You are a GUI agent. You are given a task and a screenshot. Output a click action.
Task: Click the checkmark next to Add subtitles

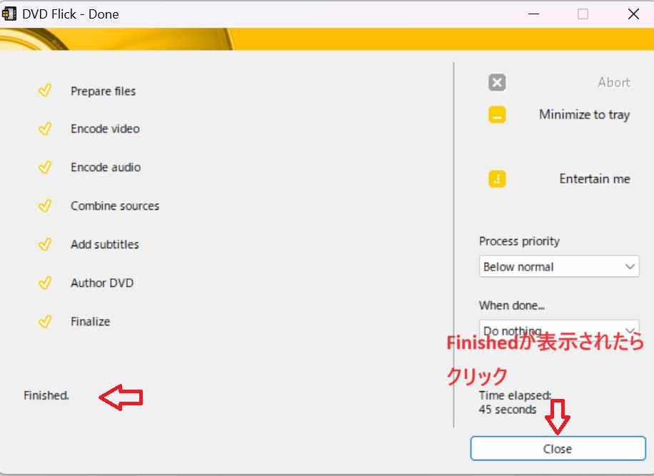click(x=45, y=244)
